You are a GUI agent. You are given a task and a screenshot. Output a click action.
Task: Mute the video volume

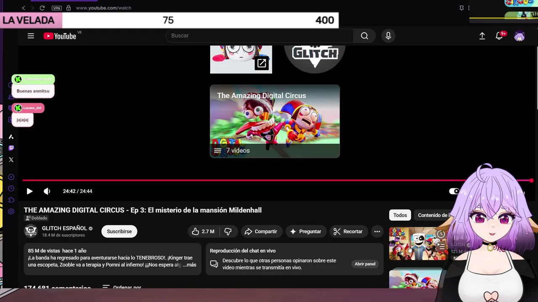(47, 191)
